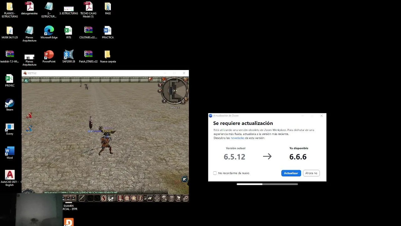
Task: Open MUSK 04.11.25 file on desktop
Action: tap(10, 33)
